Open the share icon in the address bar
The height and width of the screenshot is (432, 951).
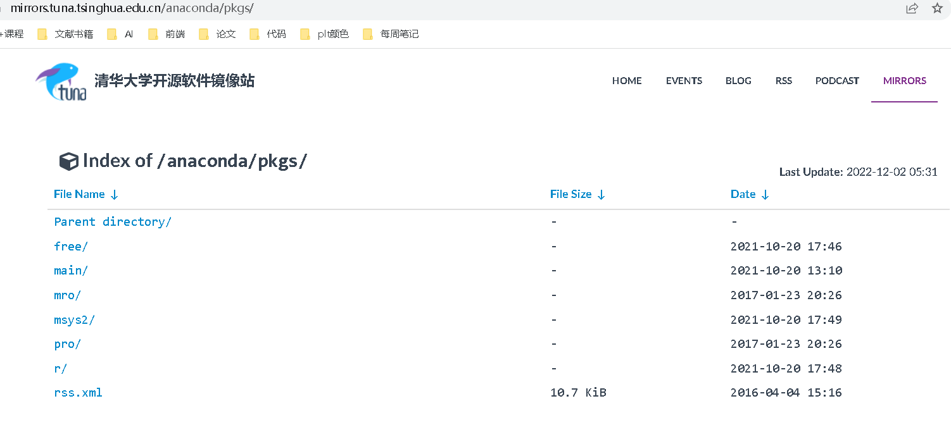[x=912, y=9]
